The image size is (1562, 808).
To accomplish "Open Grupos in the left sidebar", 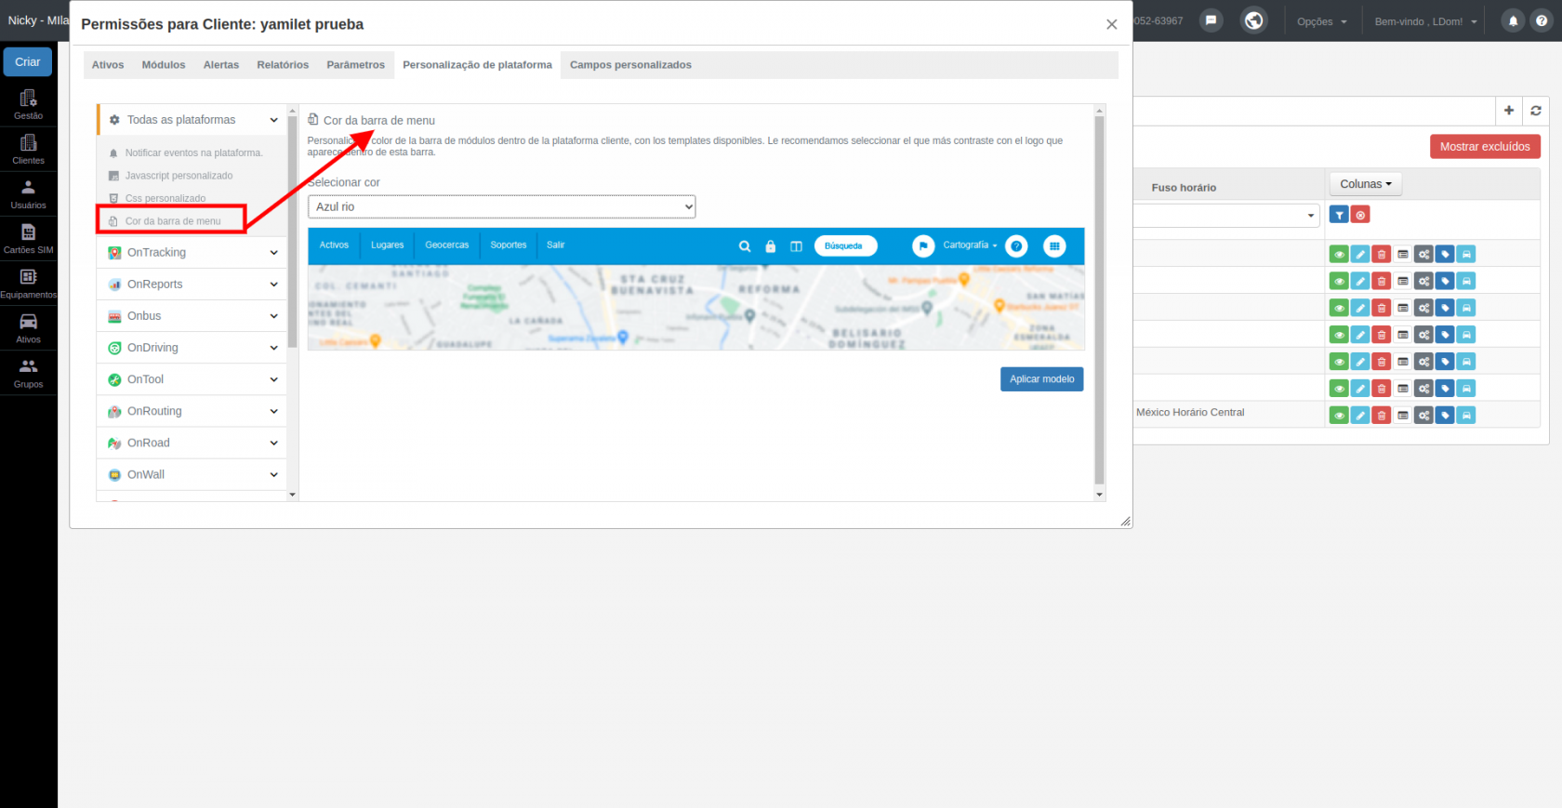I will coord(28,372).
